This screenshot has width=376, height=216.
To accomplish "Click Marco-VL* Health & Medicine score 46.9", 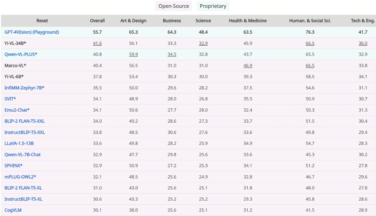I will pyautogui.click(x=248, y=66).
